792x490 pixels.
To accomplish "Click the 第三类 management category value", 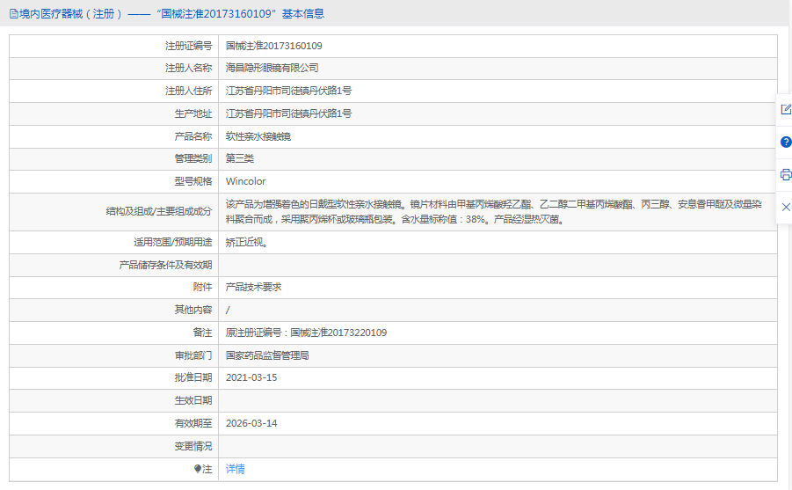I will coord(240,158).
